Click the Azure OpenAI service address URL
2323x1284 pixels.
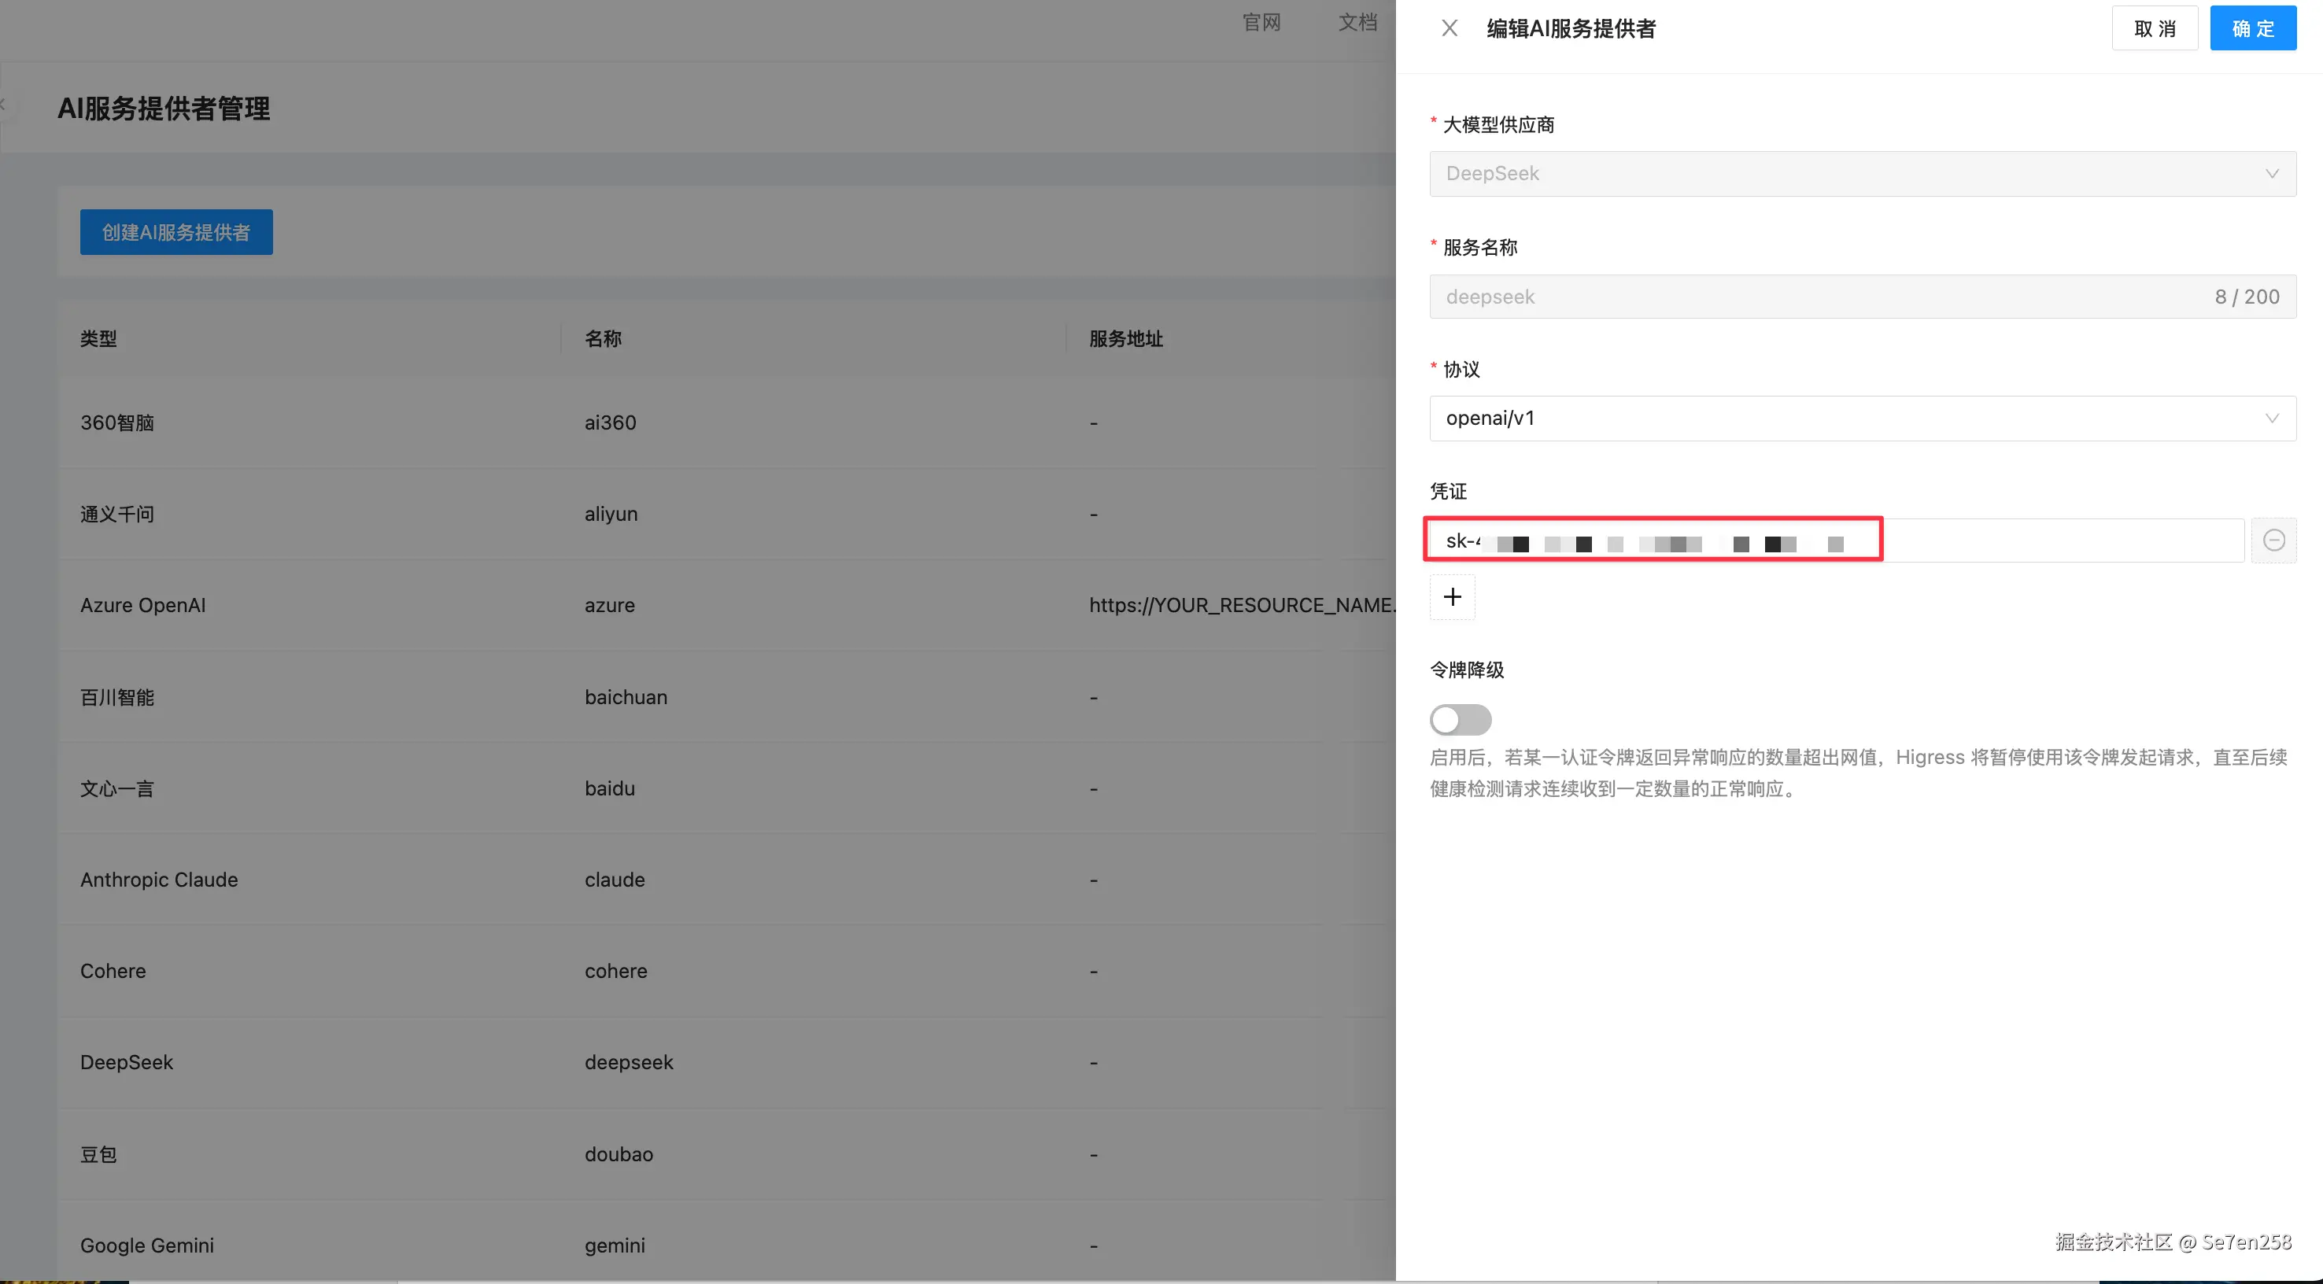coord(1241,605)
